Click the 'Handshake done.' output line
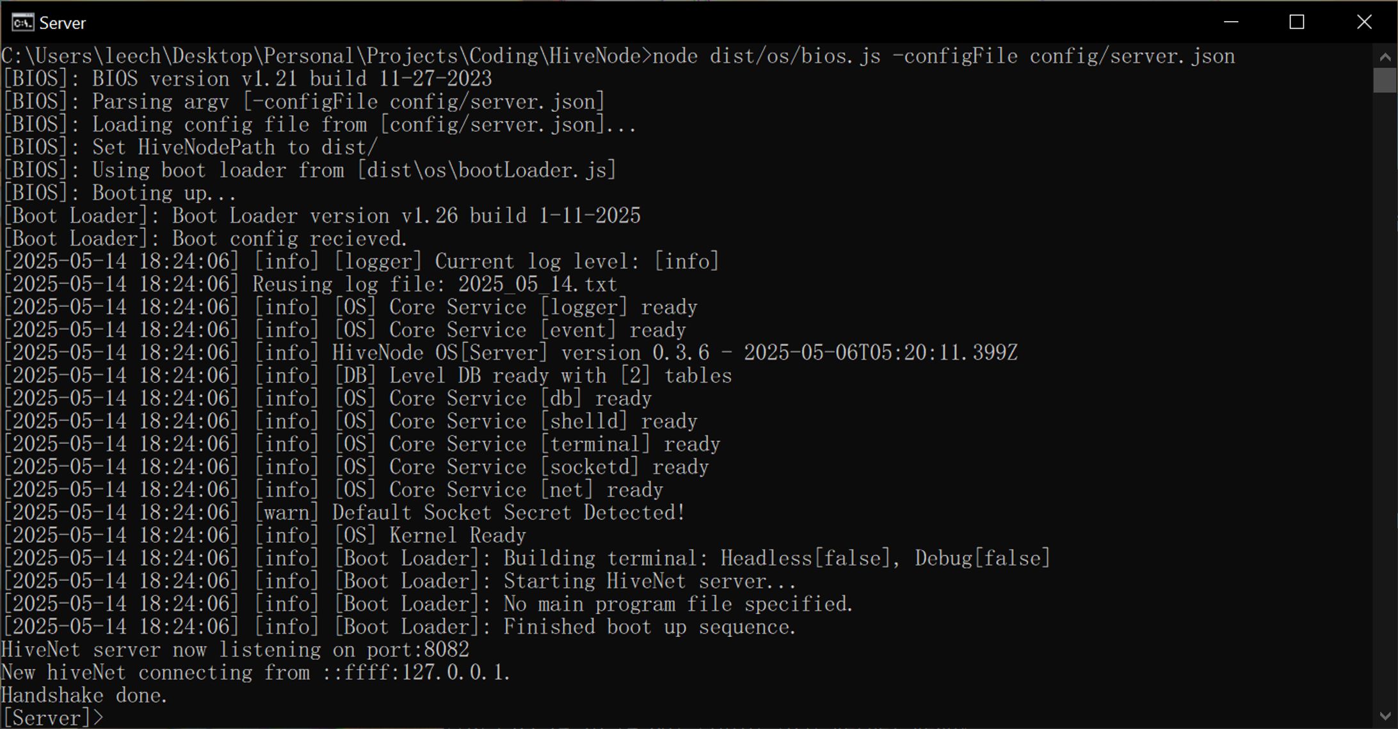Screen dimensions: 1398x729 click(84, 695)
